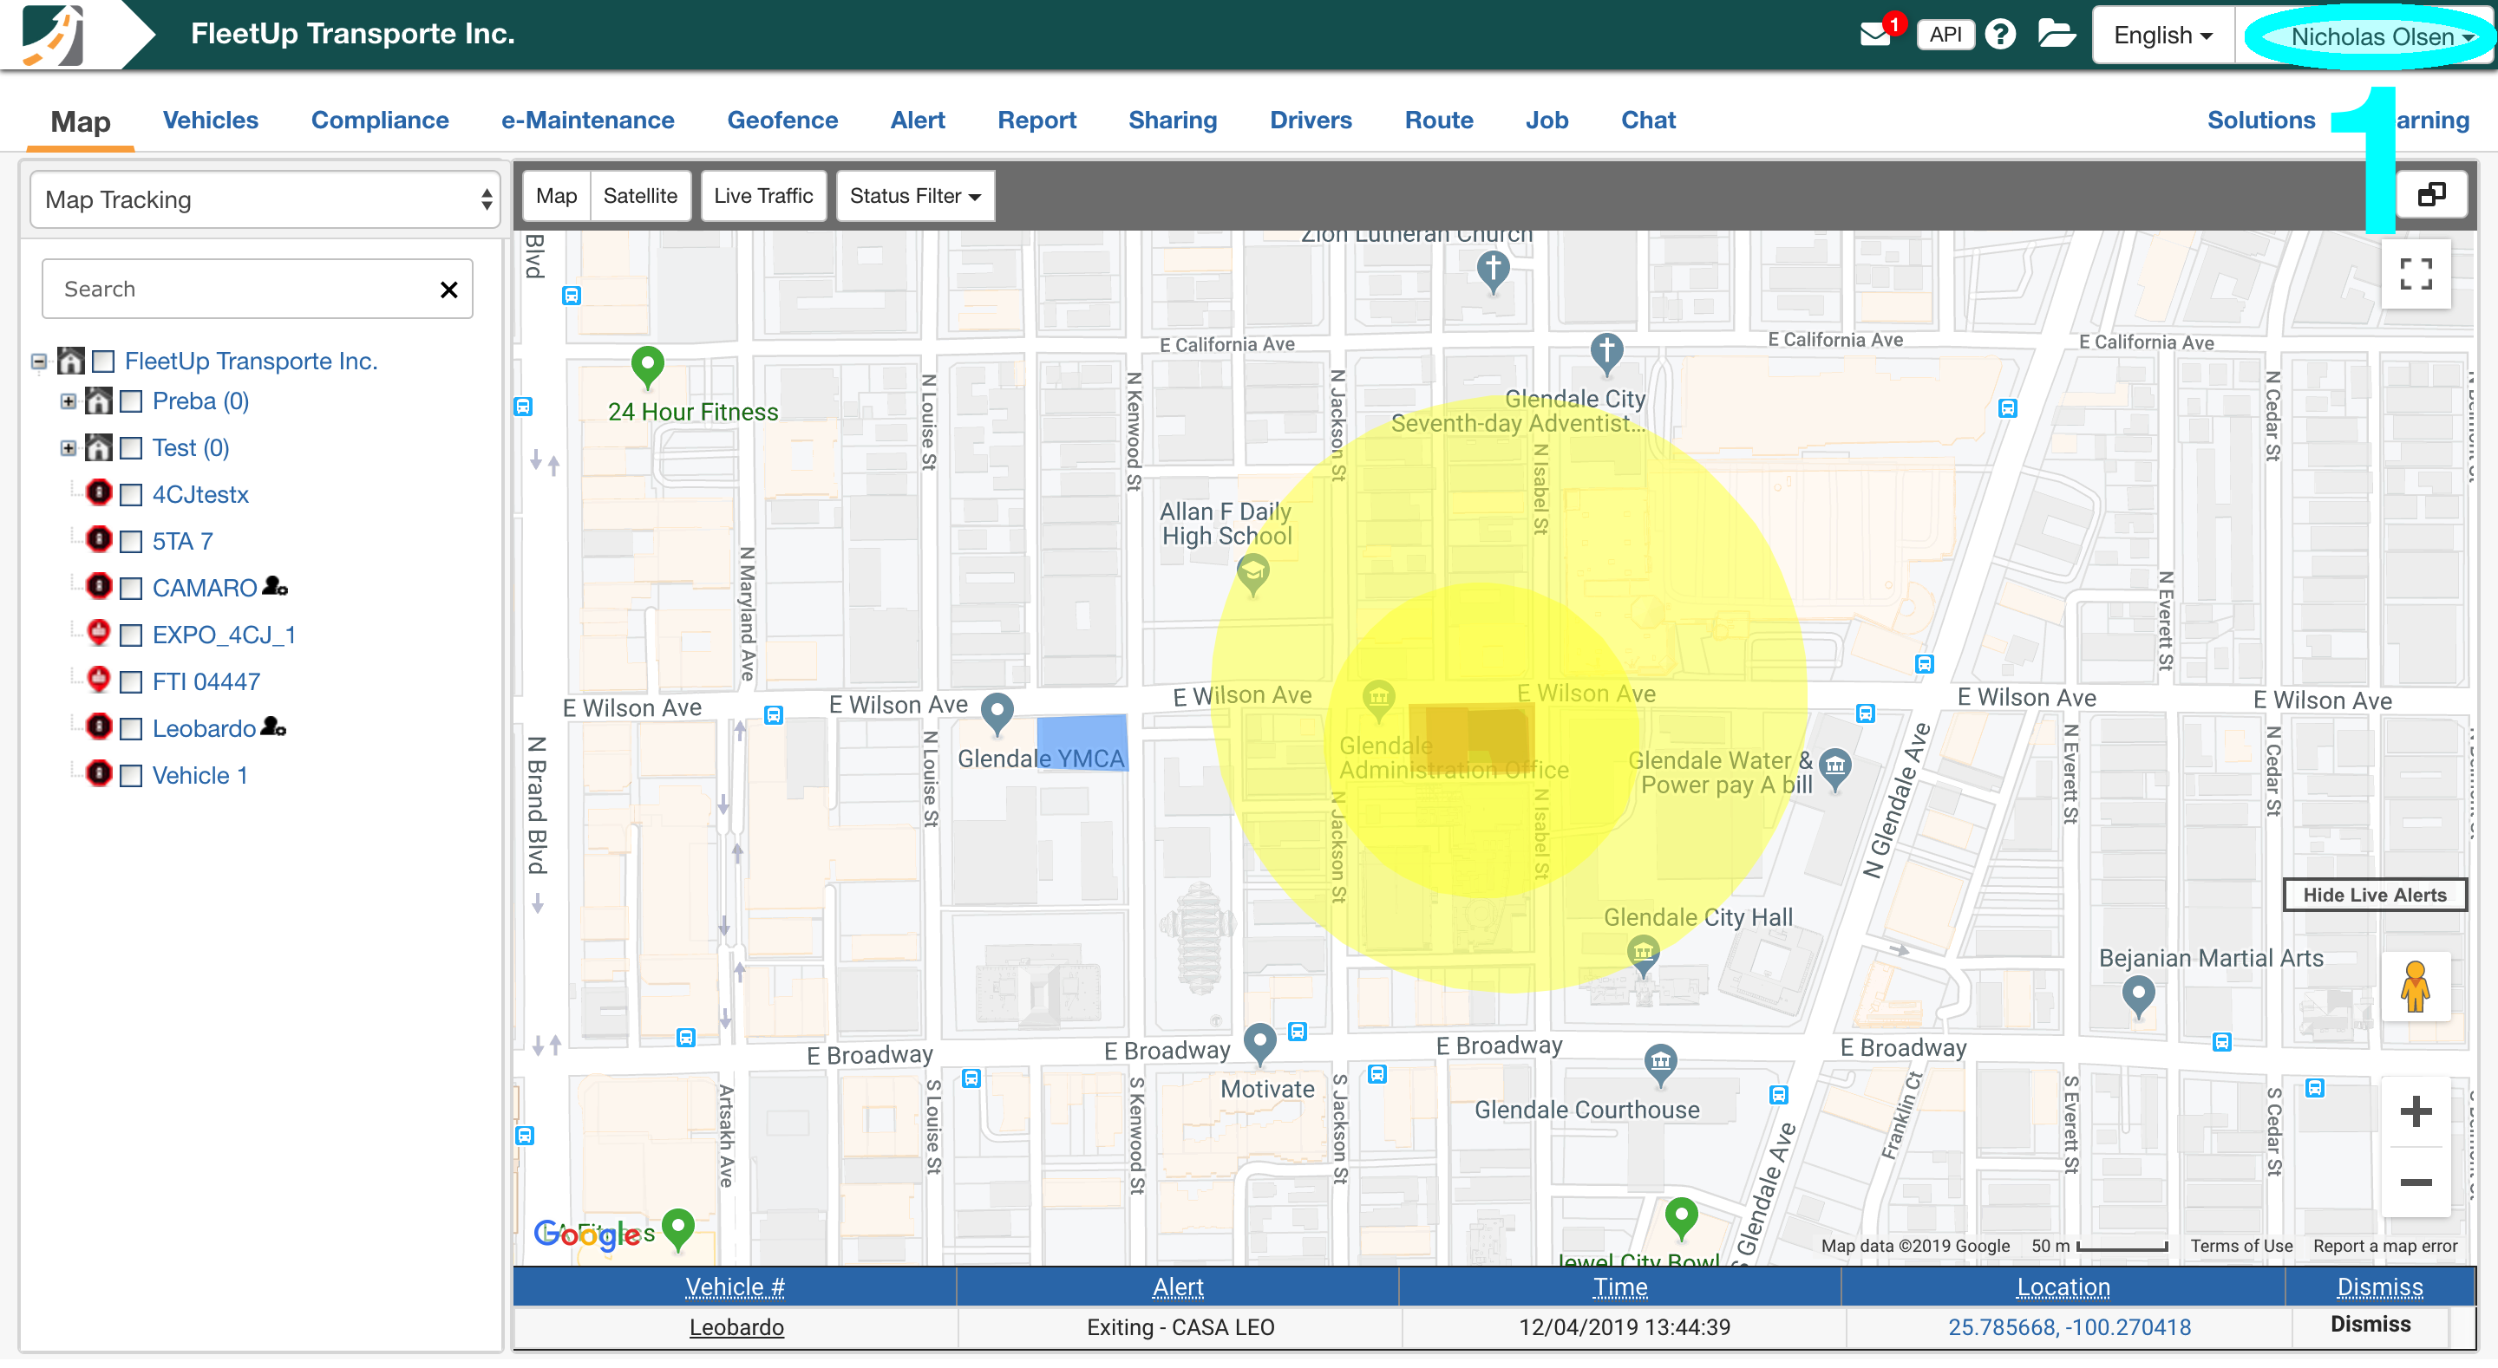Check the Leobardo checkbox
This screenshot has height=1368, width=2498.
(131, 729)
